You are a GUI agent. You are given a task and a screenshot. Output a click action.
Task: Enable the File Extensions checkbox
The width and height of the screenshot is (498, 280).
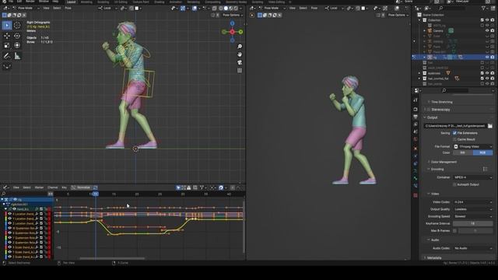tap(454, 133)
